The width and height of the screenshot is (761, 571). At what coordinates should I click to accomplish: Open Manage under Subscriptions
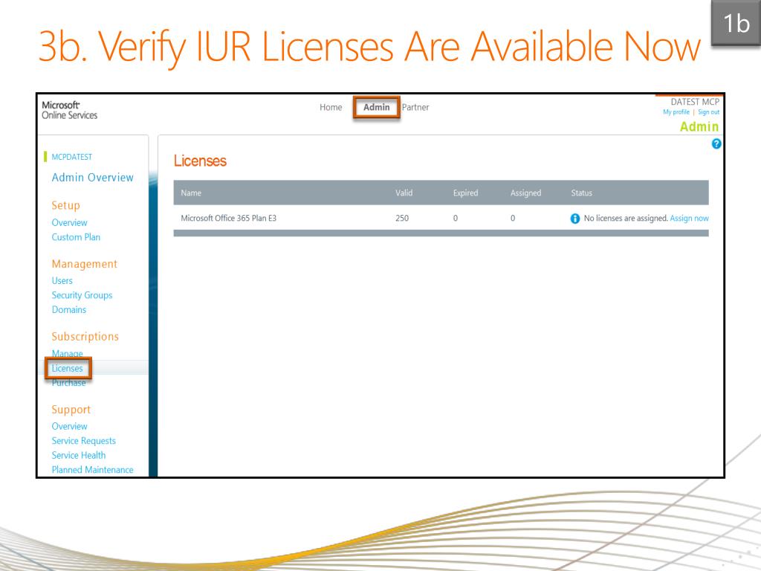pyautogui.click(x=68, y=353)
